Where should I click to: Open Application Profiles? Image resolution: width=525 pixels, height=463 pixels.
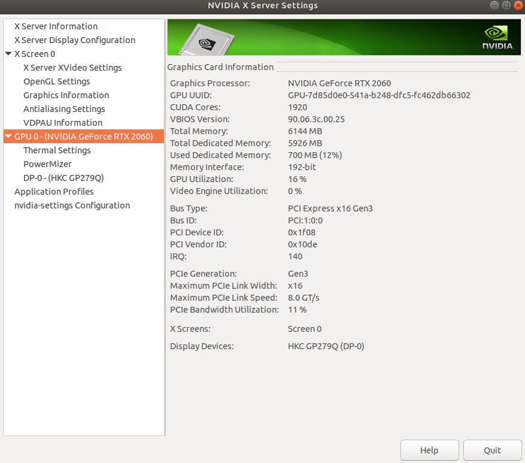(x=54, y=192)
